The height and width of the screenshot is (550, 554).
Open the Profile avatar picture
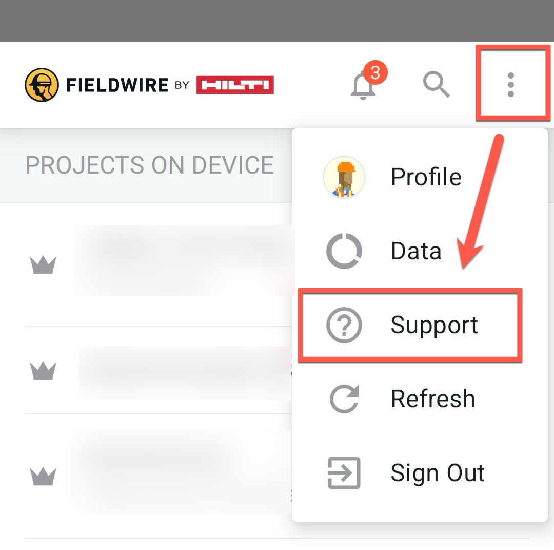click(x=344, y=177)
